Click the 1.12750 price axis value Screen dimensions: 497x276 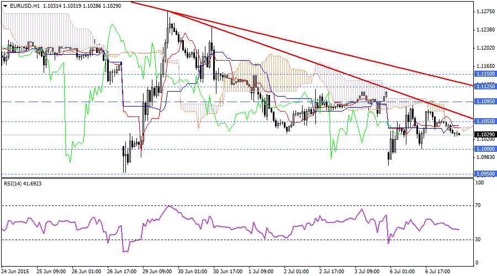coord(484,10)
